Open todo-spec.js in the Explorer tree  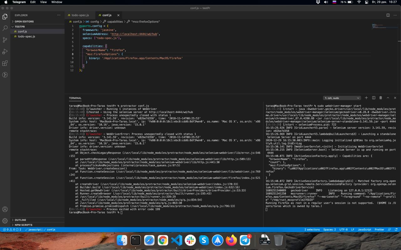[38, 37]
